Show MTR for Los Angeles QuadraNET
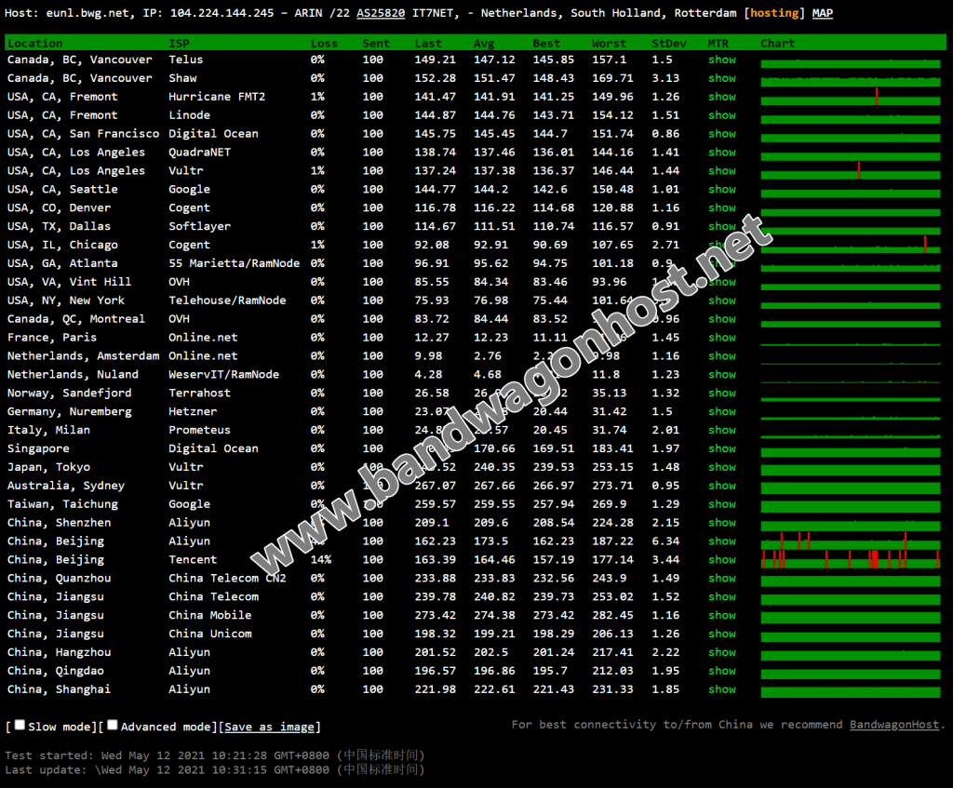The image size is (953, 788). click(722, 152)
